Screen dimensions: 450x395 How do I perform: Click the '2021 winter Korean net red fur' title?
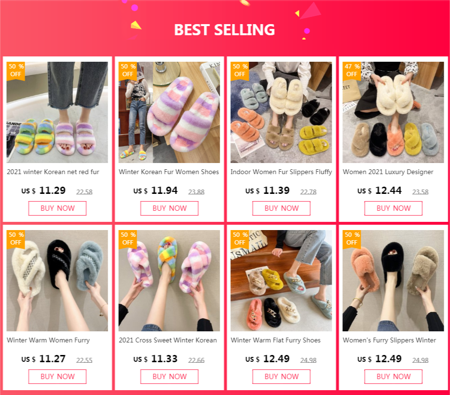tap(53, 172)
